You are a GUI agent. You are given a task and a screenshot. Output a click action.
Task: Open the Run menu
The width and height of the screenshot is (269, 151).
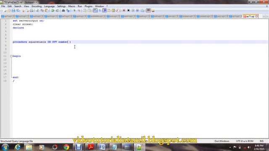point(80,6)
